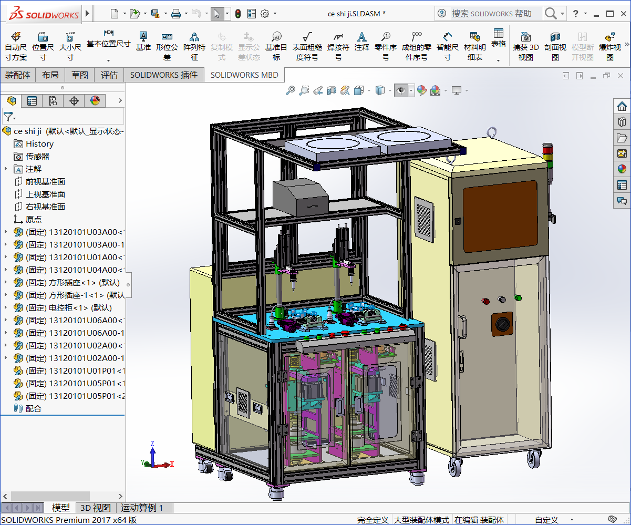Viewport: 631px width, 525px height.
Task: Open the View Orientation dropdown arrow
Action: (x=389, y=90)
